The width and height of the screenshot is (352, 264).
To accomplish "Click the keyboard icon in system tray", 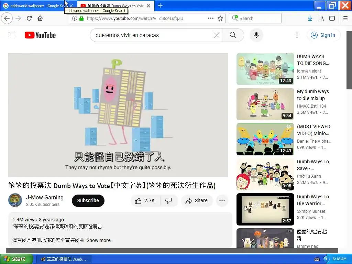I will coord(317,259).
